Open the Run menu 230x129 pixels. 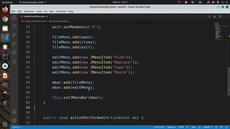[51, 11]
